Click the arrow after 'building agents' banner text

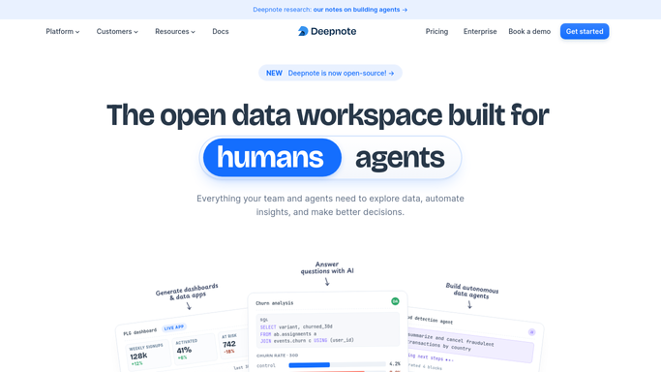405,10
